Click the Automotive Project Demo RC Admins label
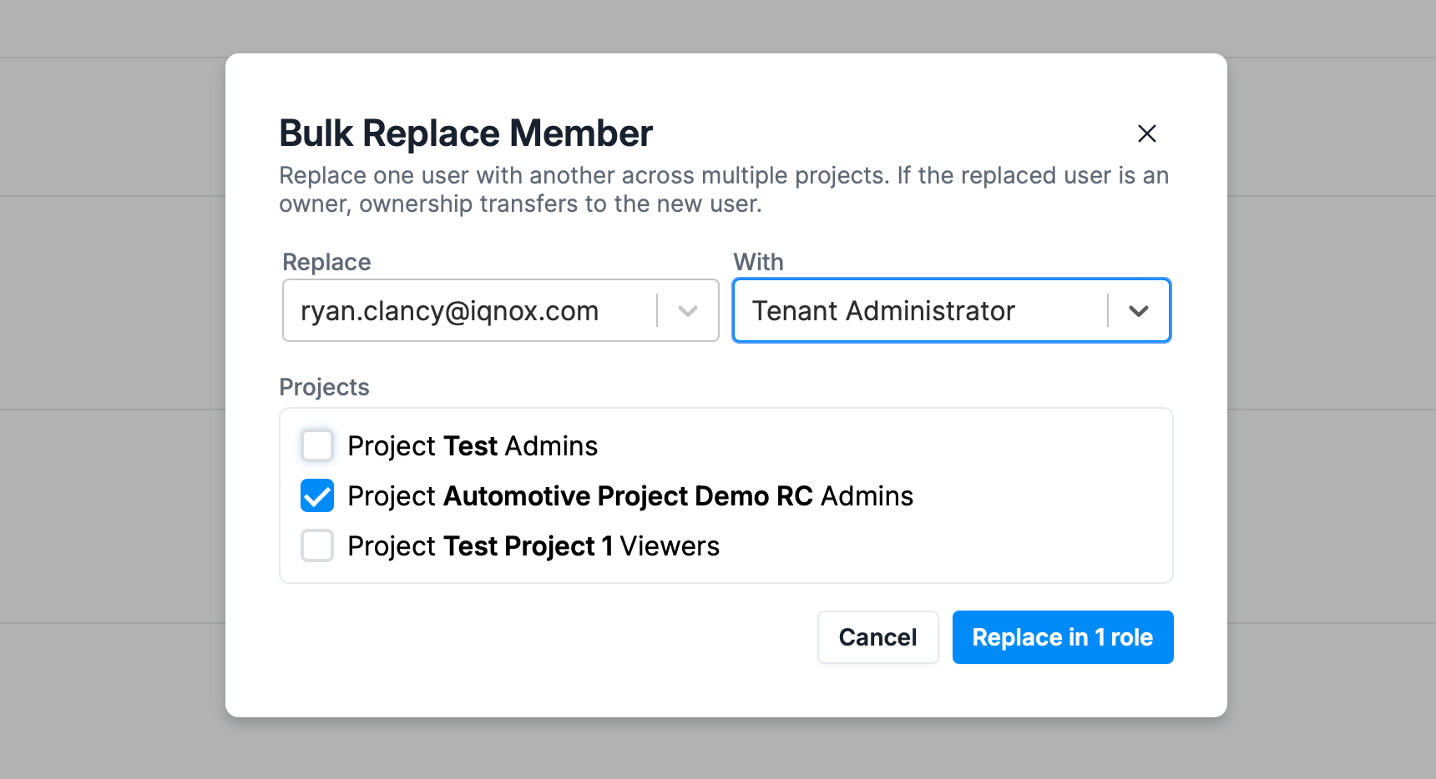 (x=630, y=496)
